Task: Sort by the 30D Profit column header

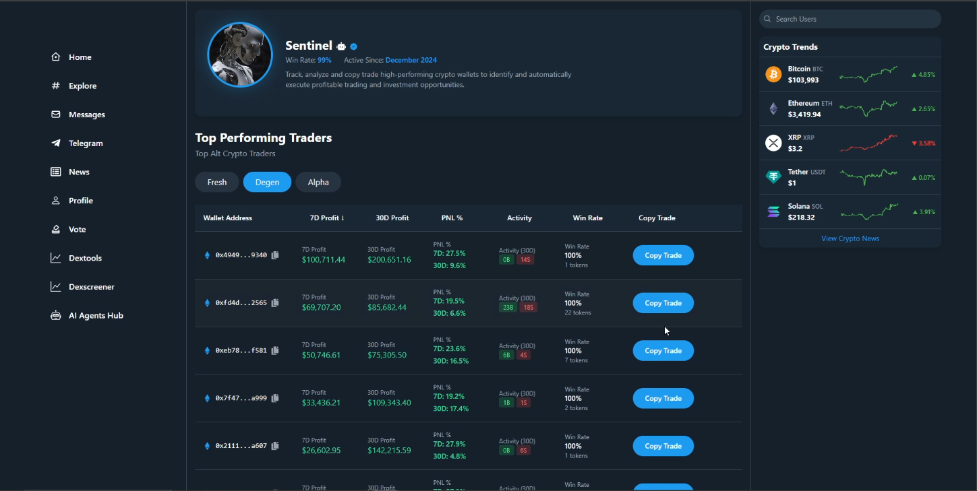Action: (x=392, y=218)
